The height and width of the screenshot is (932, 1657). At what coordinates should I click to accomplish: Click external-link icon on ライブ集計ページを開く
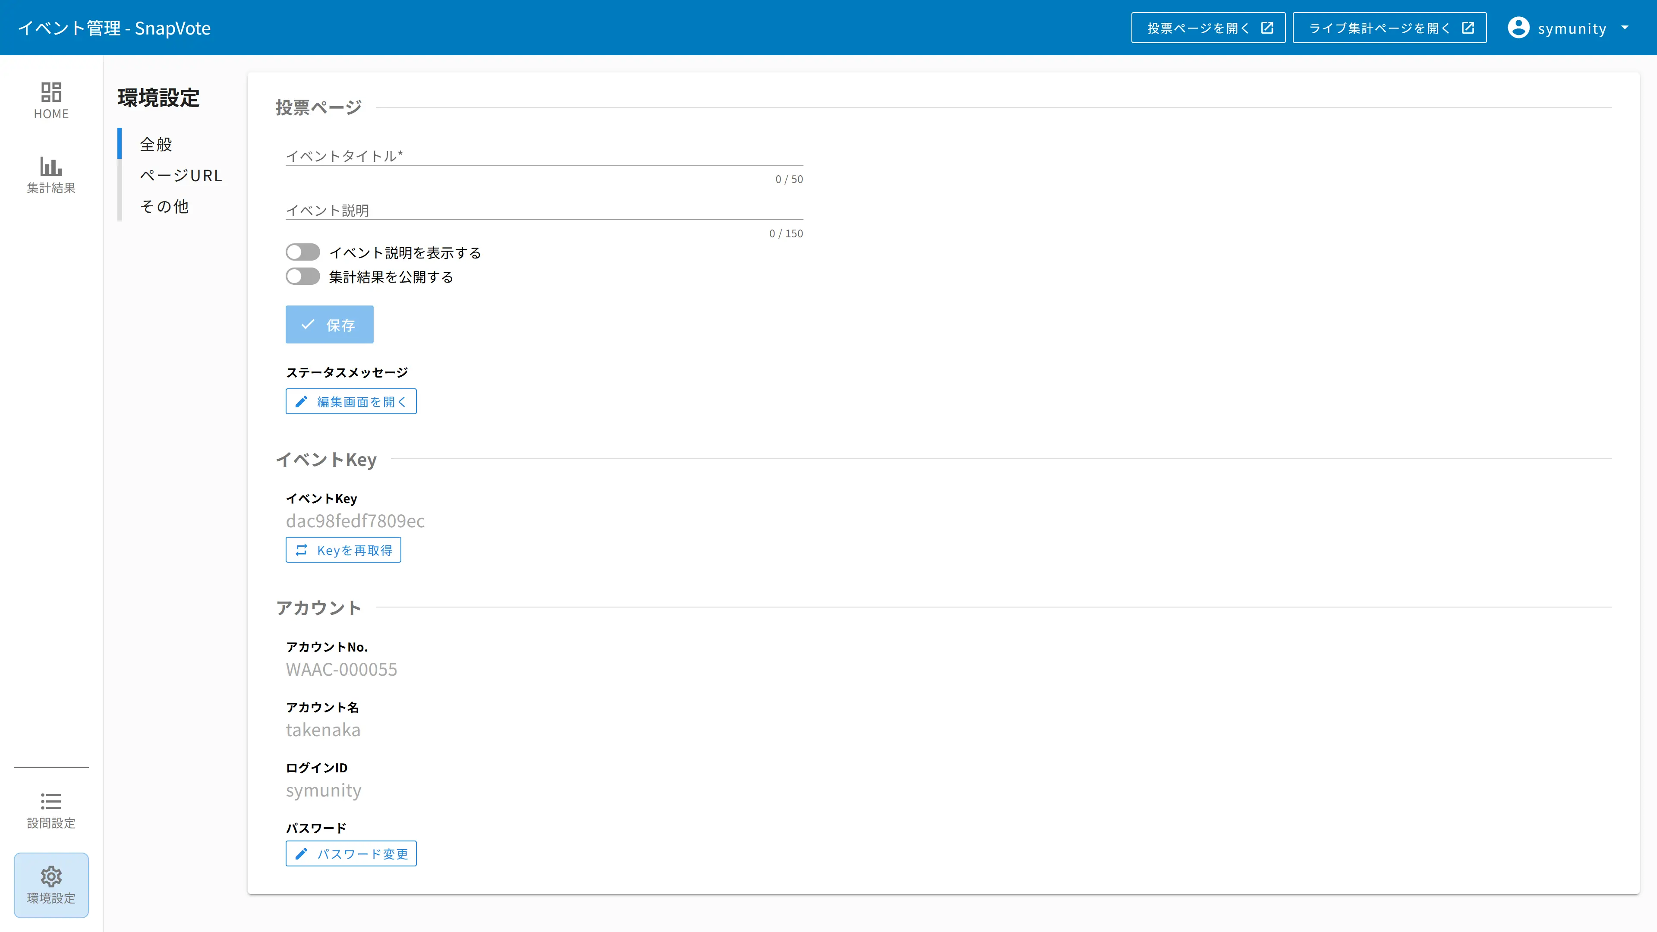(1468, 28)
